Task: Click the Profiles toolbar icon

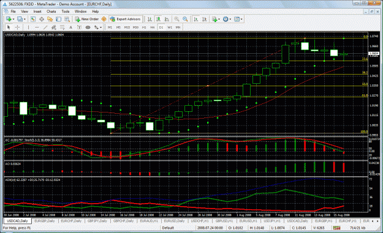Action: (x=20, y=19)
